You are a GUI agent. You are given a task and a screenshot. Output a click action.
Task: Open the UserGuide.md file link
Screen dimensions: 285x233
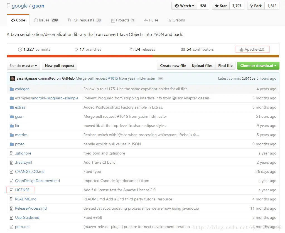pos(27,218)
